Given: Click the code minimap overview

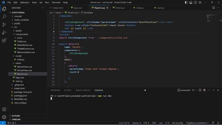Looking at the screenshot, I should [211, 18].
